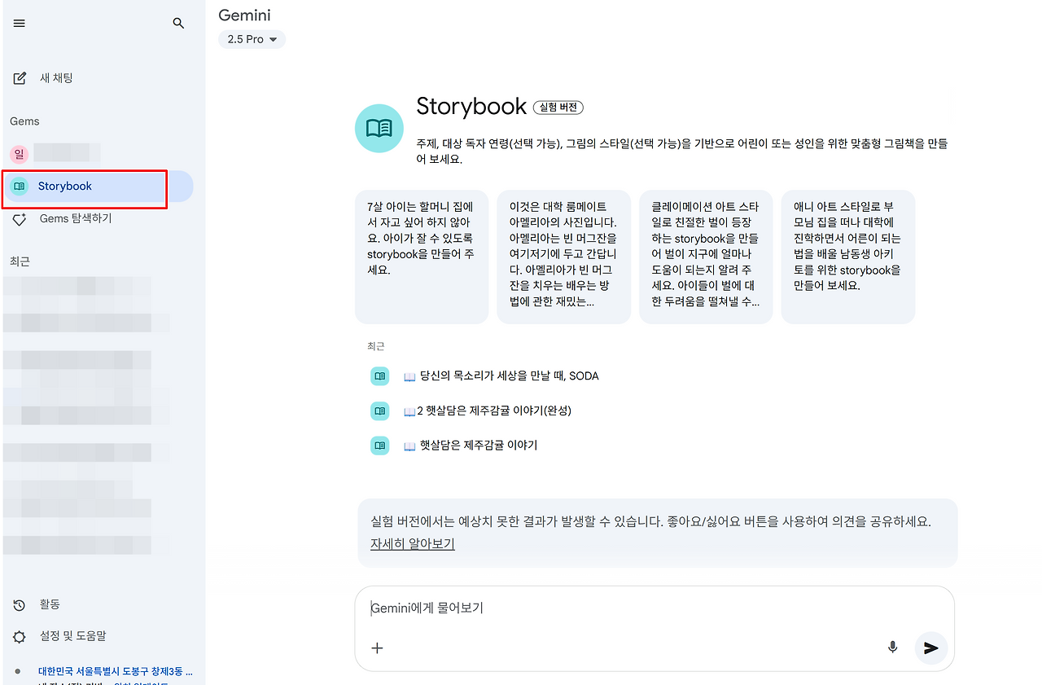Choose the 7살 아이는 할머니 집 prompt card
This screenshot has height=685, width=1042.
tap(422, 257)
